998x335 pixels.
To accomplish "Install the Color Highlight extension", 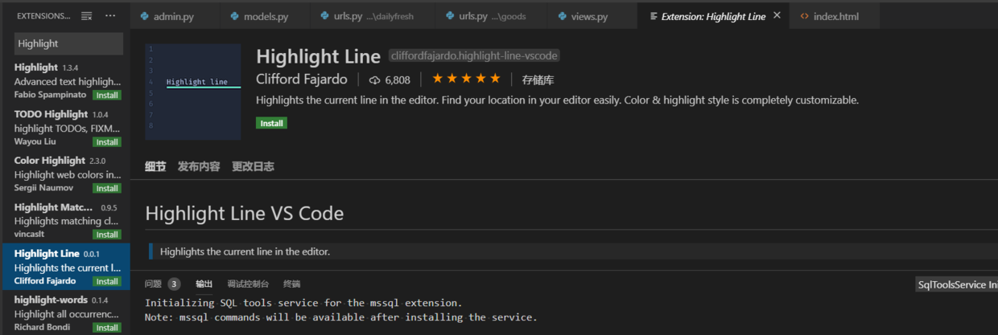I will click(108, 188).
